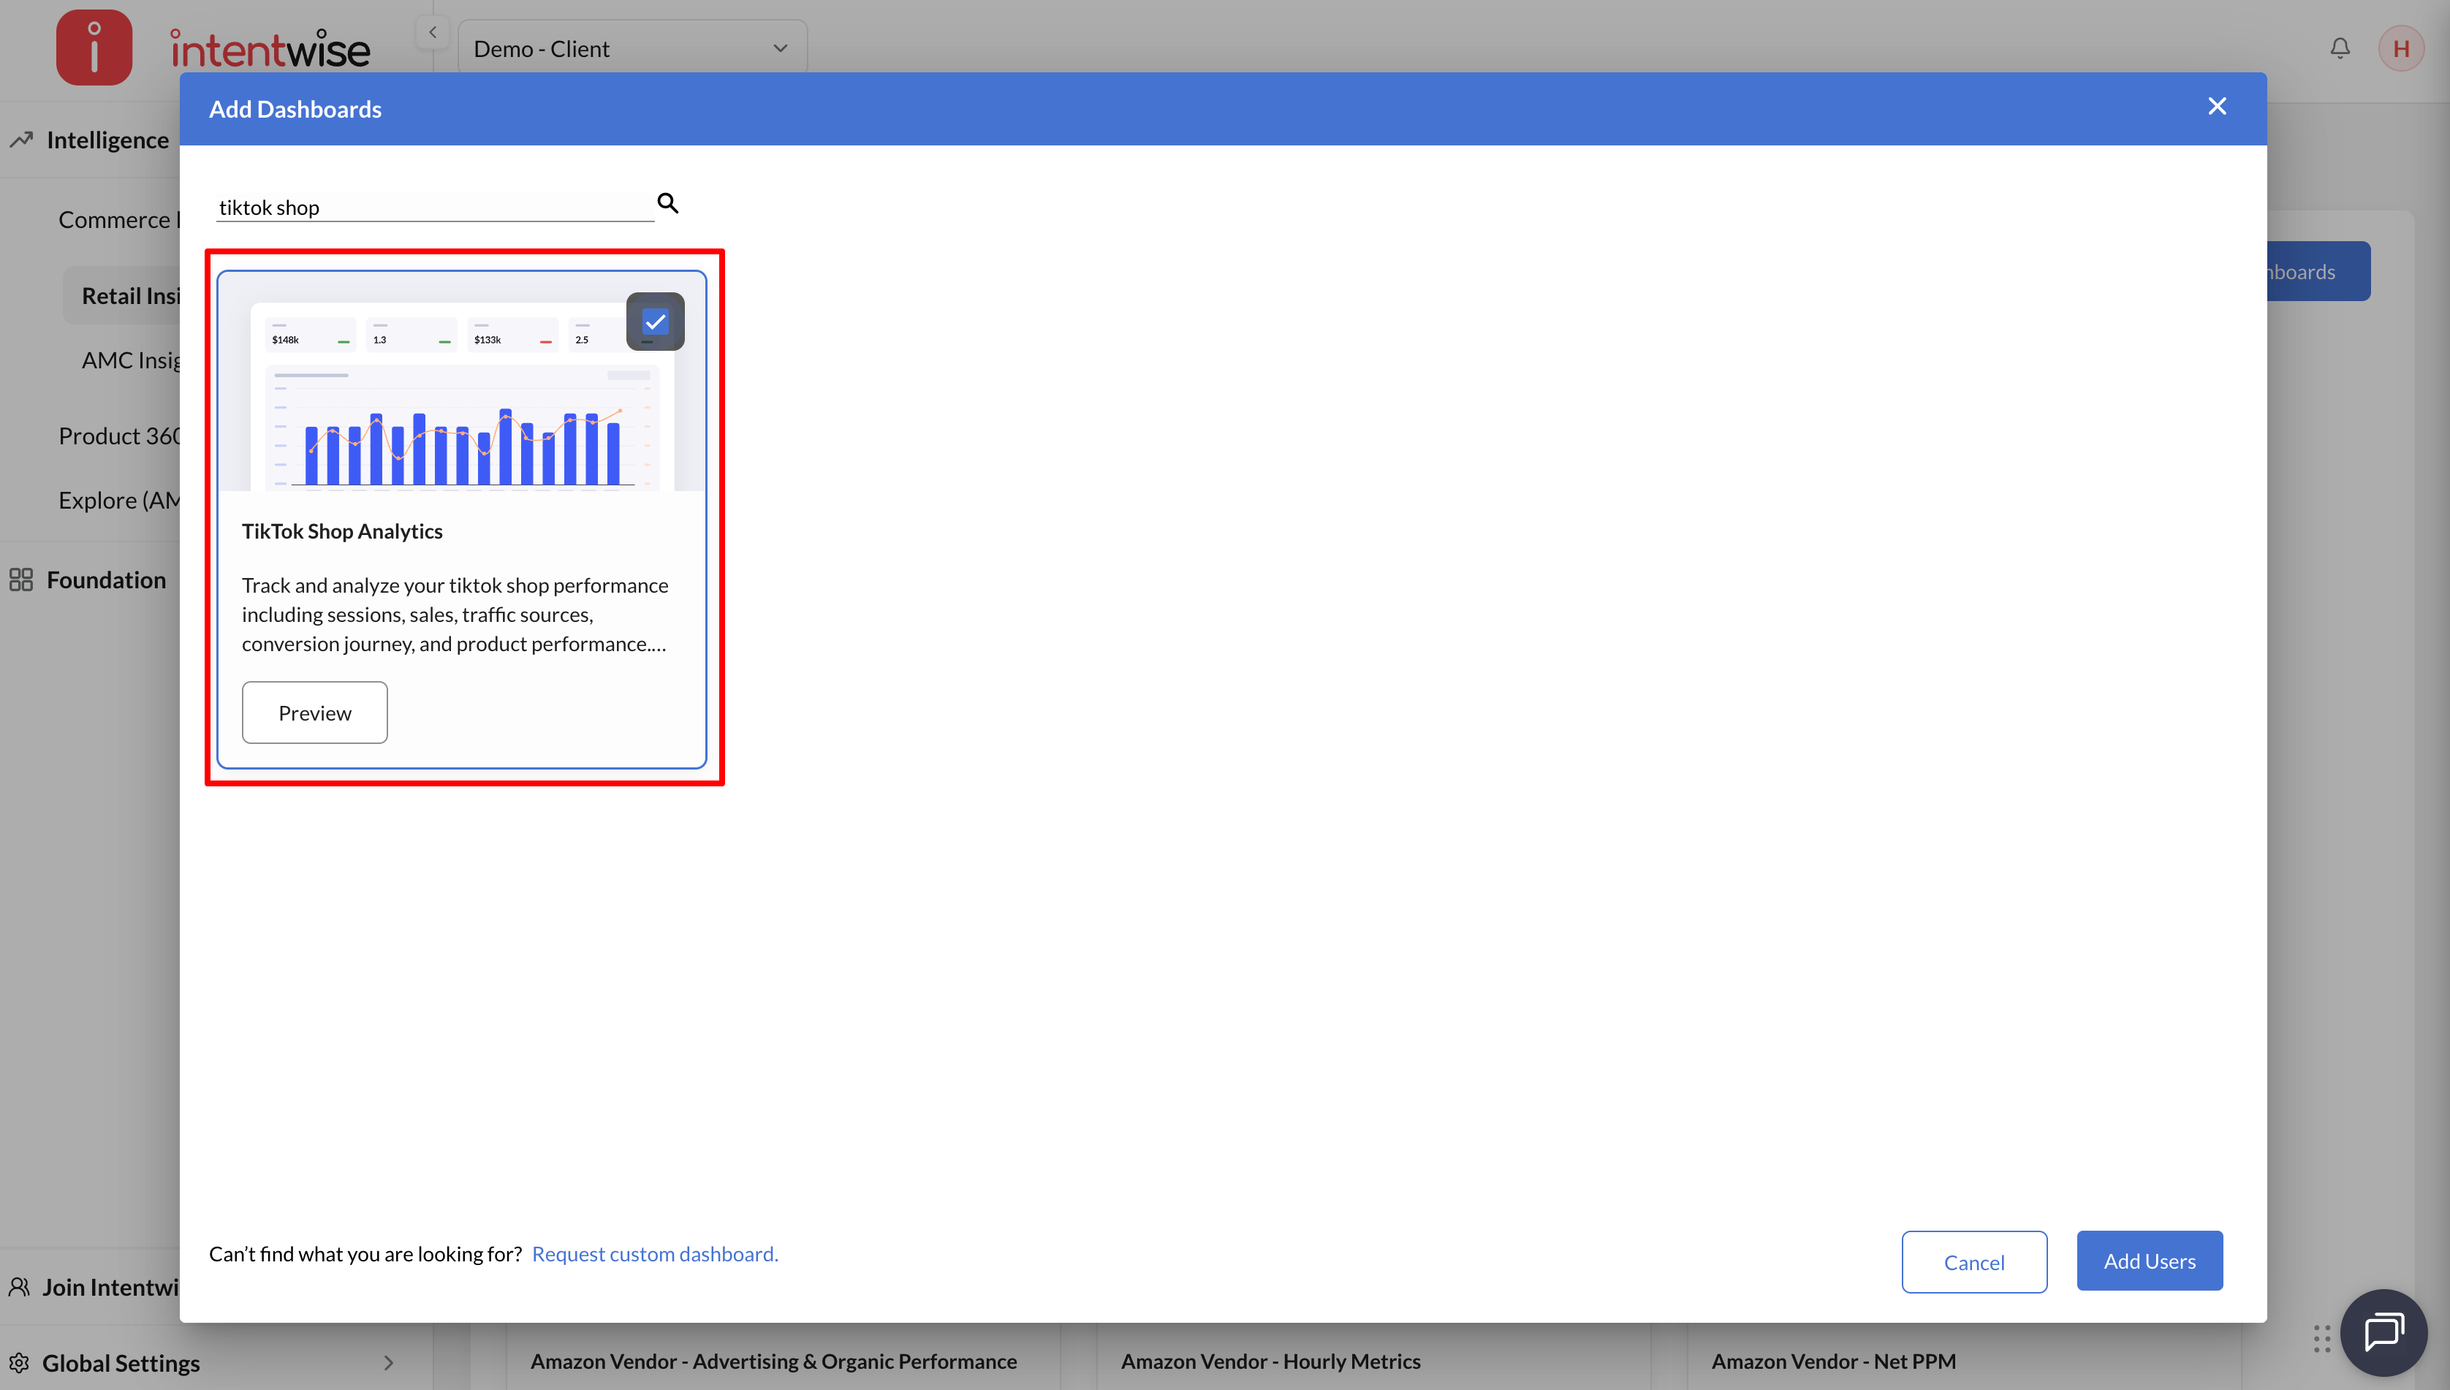This screenshot has width=2450, height=1390.
Task: Expand the Global Settings chevron
Action: click(x=389, y=1362)
